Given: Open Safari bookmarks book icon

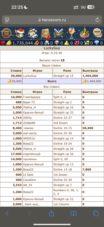Looking at the screenshot, I should pyautogui.click(x=73, y=213).
